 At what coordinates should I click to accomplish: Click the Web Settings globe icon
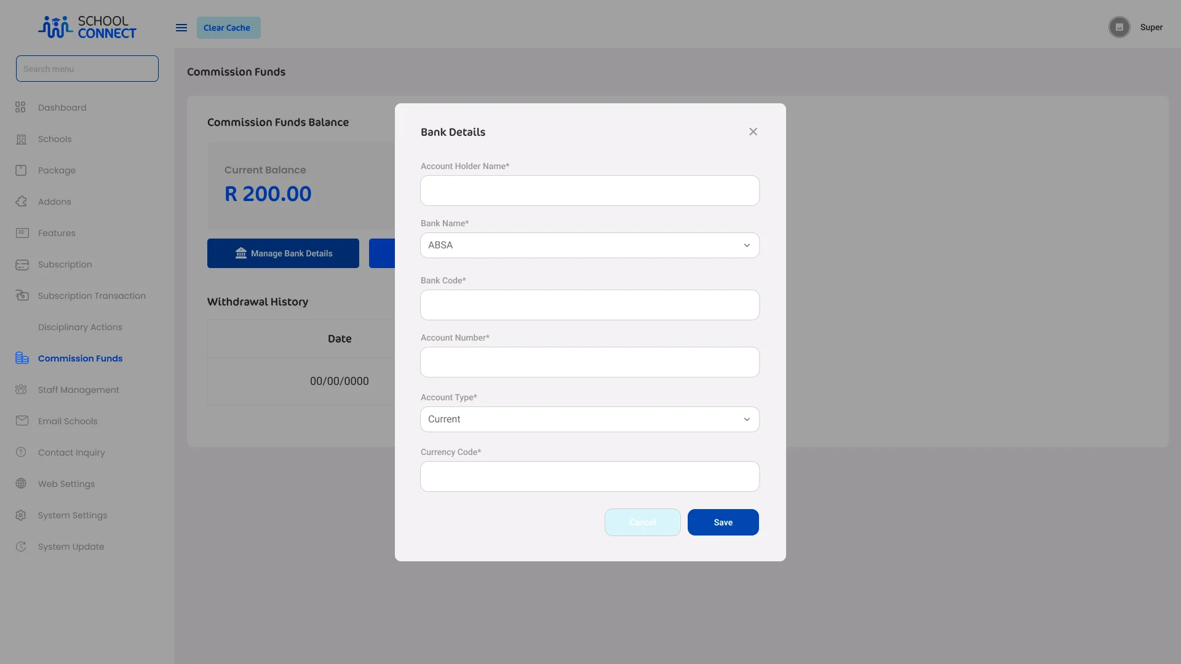click(21, 484)
